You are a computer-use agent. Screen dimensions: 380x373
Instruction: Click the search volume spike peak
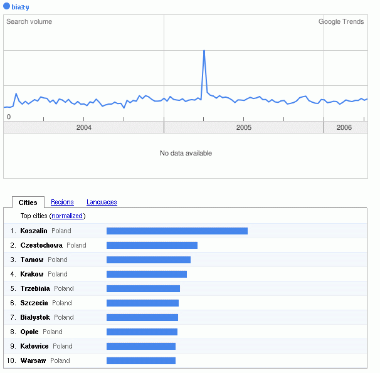pyautogui.click(x=204, y=51)
